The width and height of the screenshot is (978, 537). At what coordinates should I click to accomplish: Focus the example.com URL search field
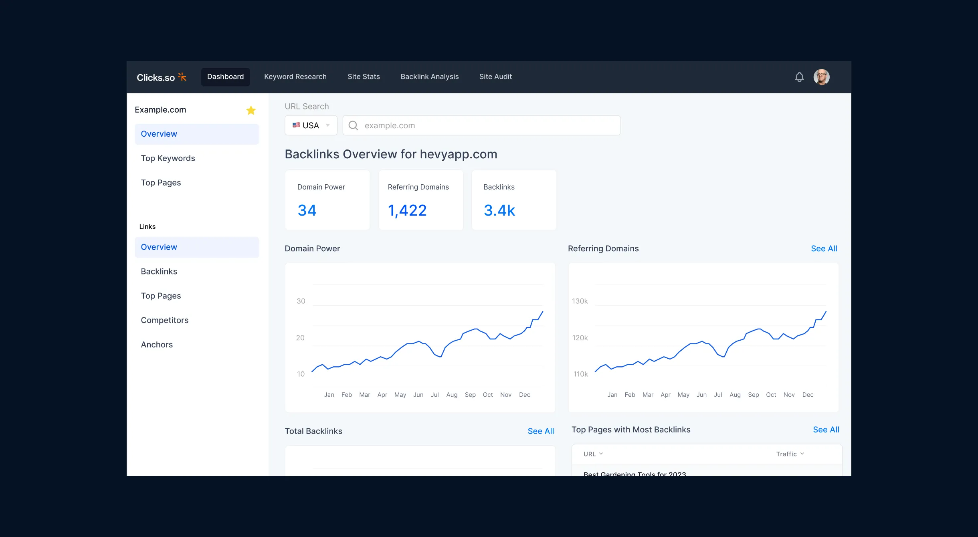pos(481,125)
